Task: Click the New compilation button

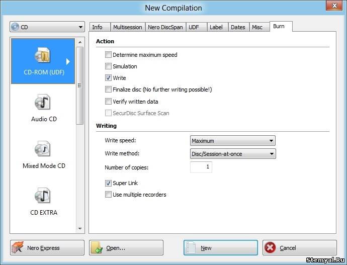Action: pos(221,248)
